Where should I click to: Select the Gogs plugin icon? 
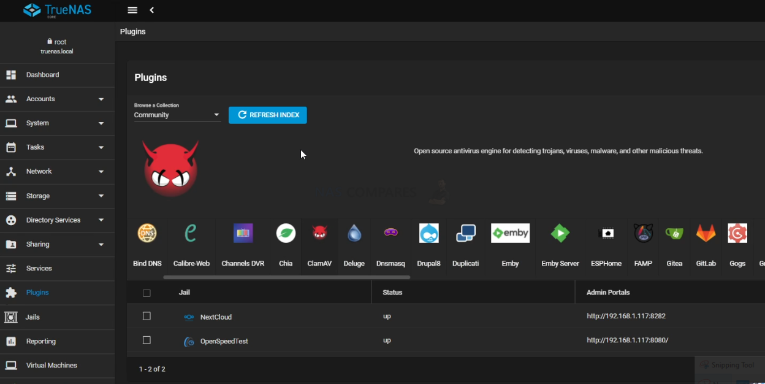coord(737,233)
